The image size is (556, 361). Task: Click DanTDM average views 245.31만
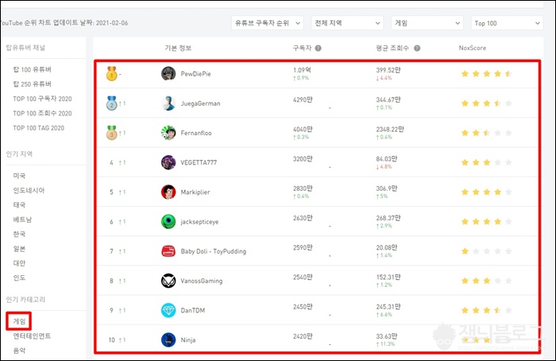[388, 307]
